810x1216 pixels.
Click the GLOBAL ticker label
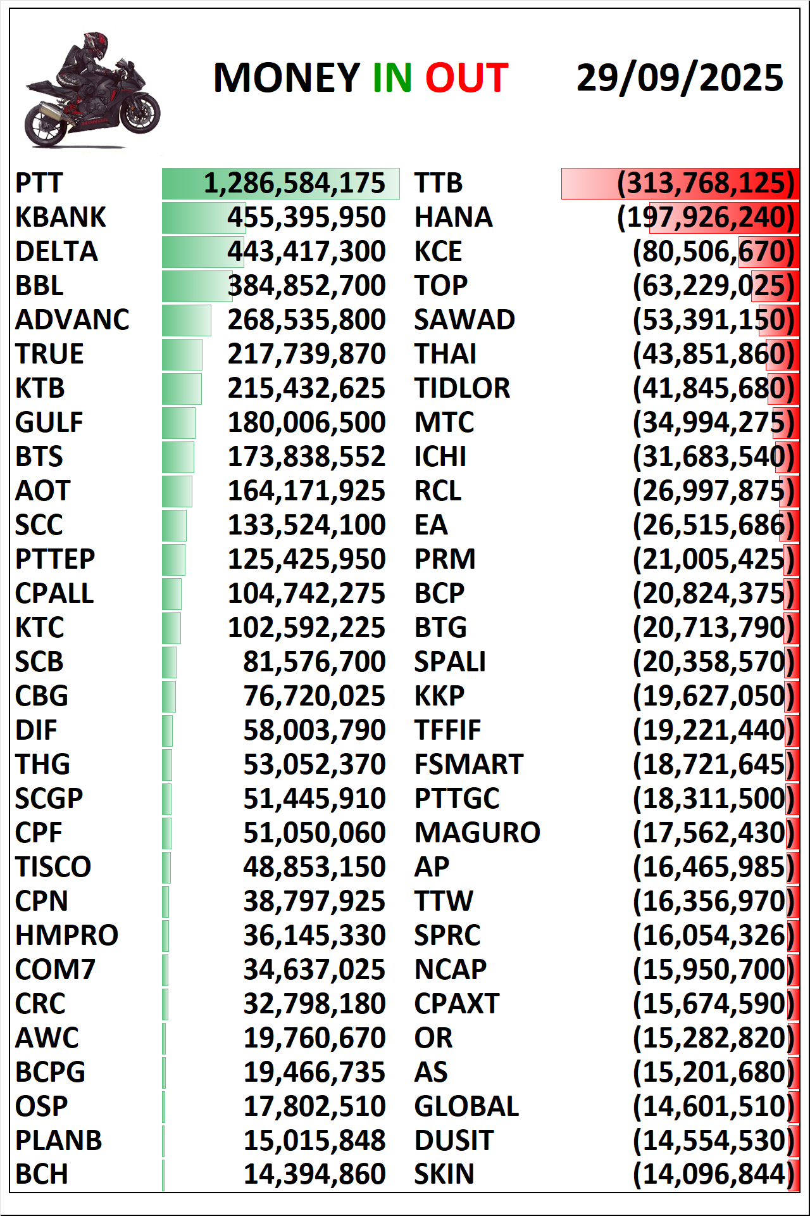pyautogui.click(x=466, y=1107)
